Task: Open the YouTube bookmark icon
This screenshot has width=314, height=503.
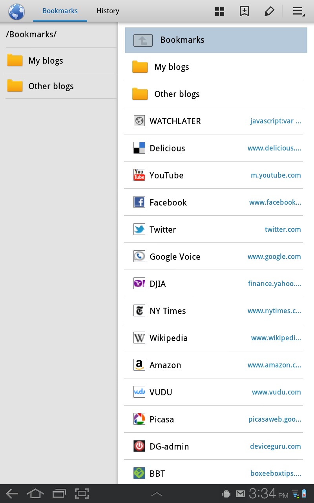Action: coord(139,175)
